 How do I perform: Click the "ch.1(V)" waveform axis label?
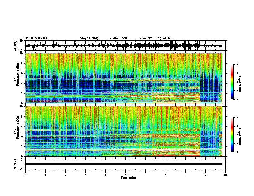[x=15, y=45]
